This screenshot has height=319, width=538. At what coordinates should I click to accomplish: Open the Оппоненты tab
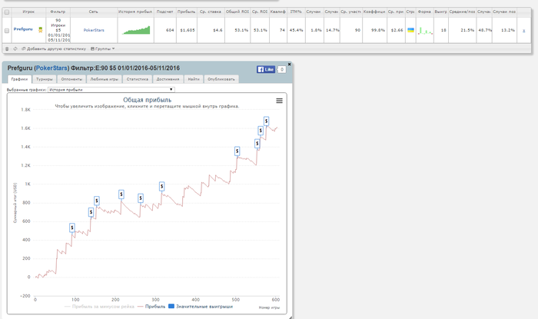tap(71, 79)
